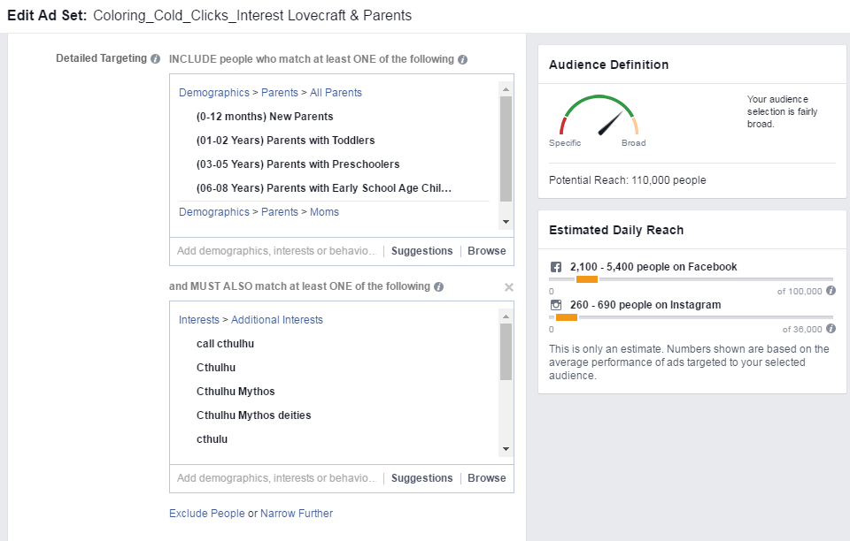Open info icon beside INCLUDE people heading
Screen dimensions: 850x541
(462, 59)
